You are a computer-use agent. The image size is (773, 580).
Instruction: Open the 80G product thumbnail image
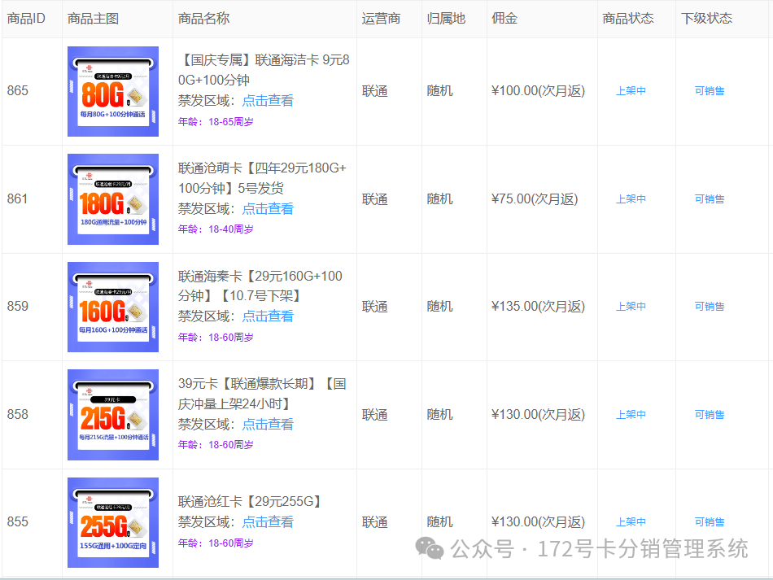pos(113,91)
